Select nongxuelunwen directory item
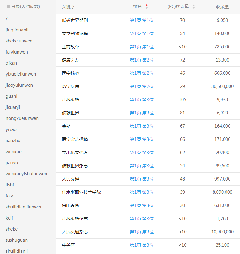Image resolution: width=240 pixels, height=254 pixels. (x=22, y=118)
